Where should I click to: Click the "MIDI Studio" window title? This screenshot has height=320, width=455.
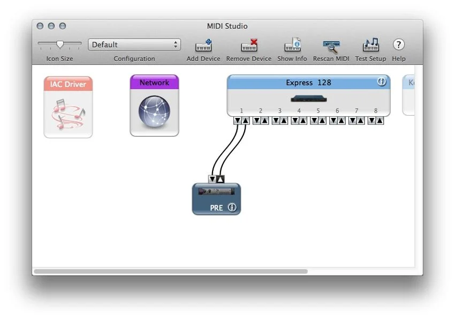(227, 26)
